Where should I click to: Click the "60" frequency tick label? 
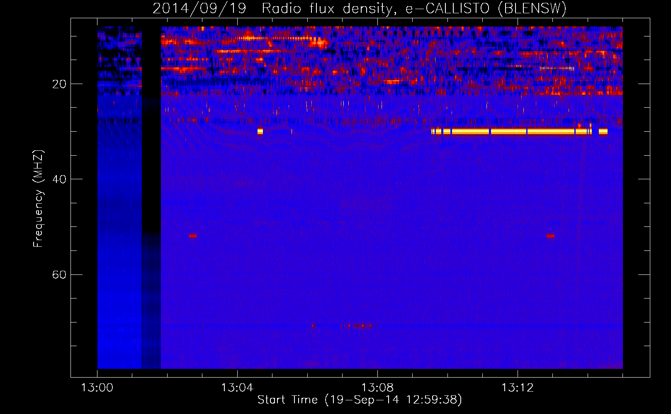point(59,274)
